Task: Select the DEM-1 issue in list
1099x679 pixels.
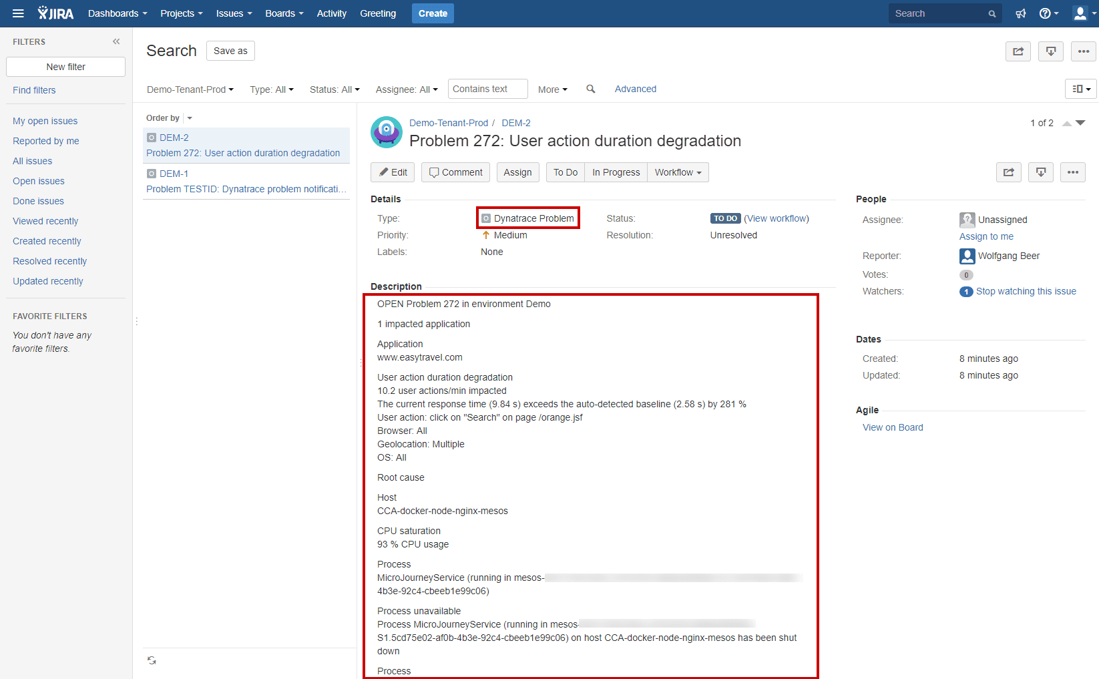Action: click(x=246, y=182)
